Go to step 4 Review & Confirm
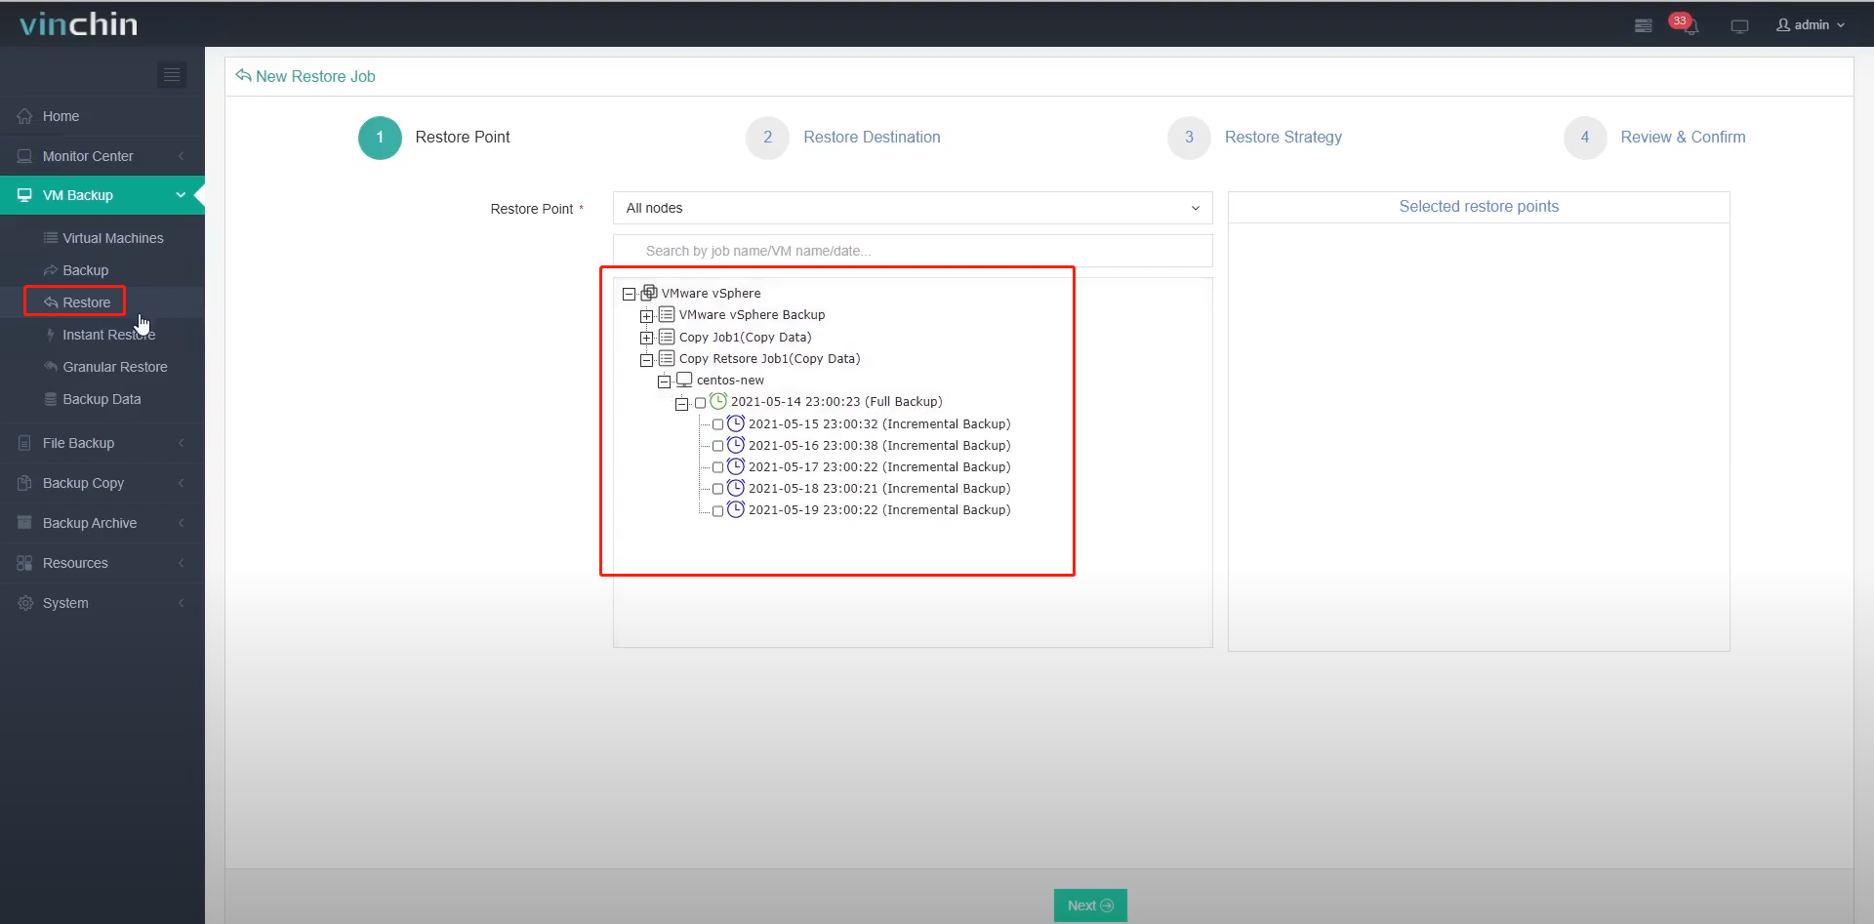 coord(1655,138)
